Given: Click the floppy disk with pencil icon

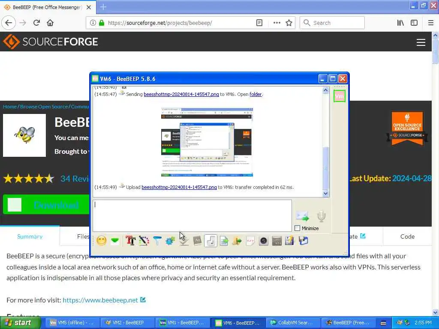Looking at the screenshot, I should tap(290, 241).
